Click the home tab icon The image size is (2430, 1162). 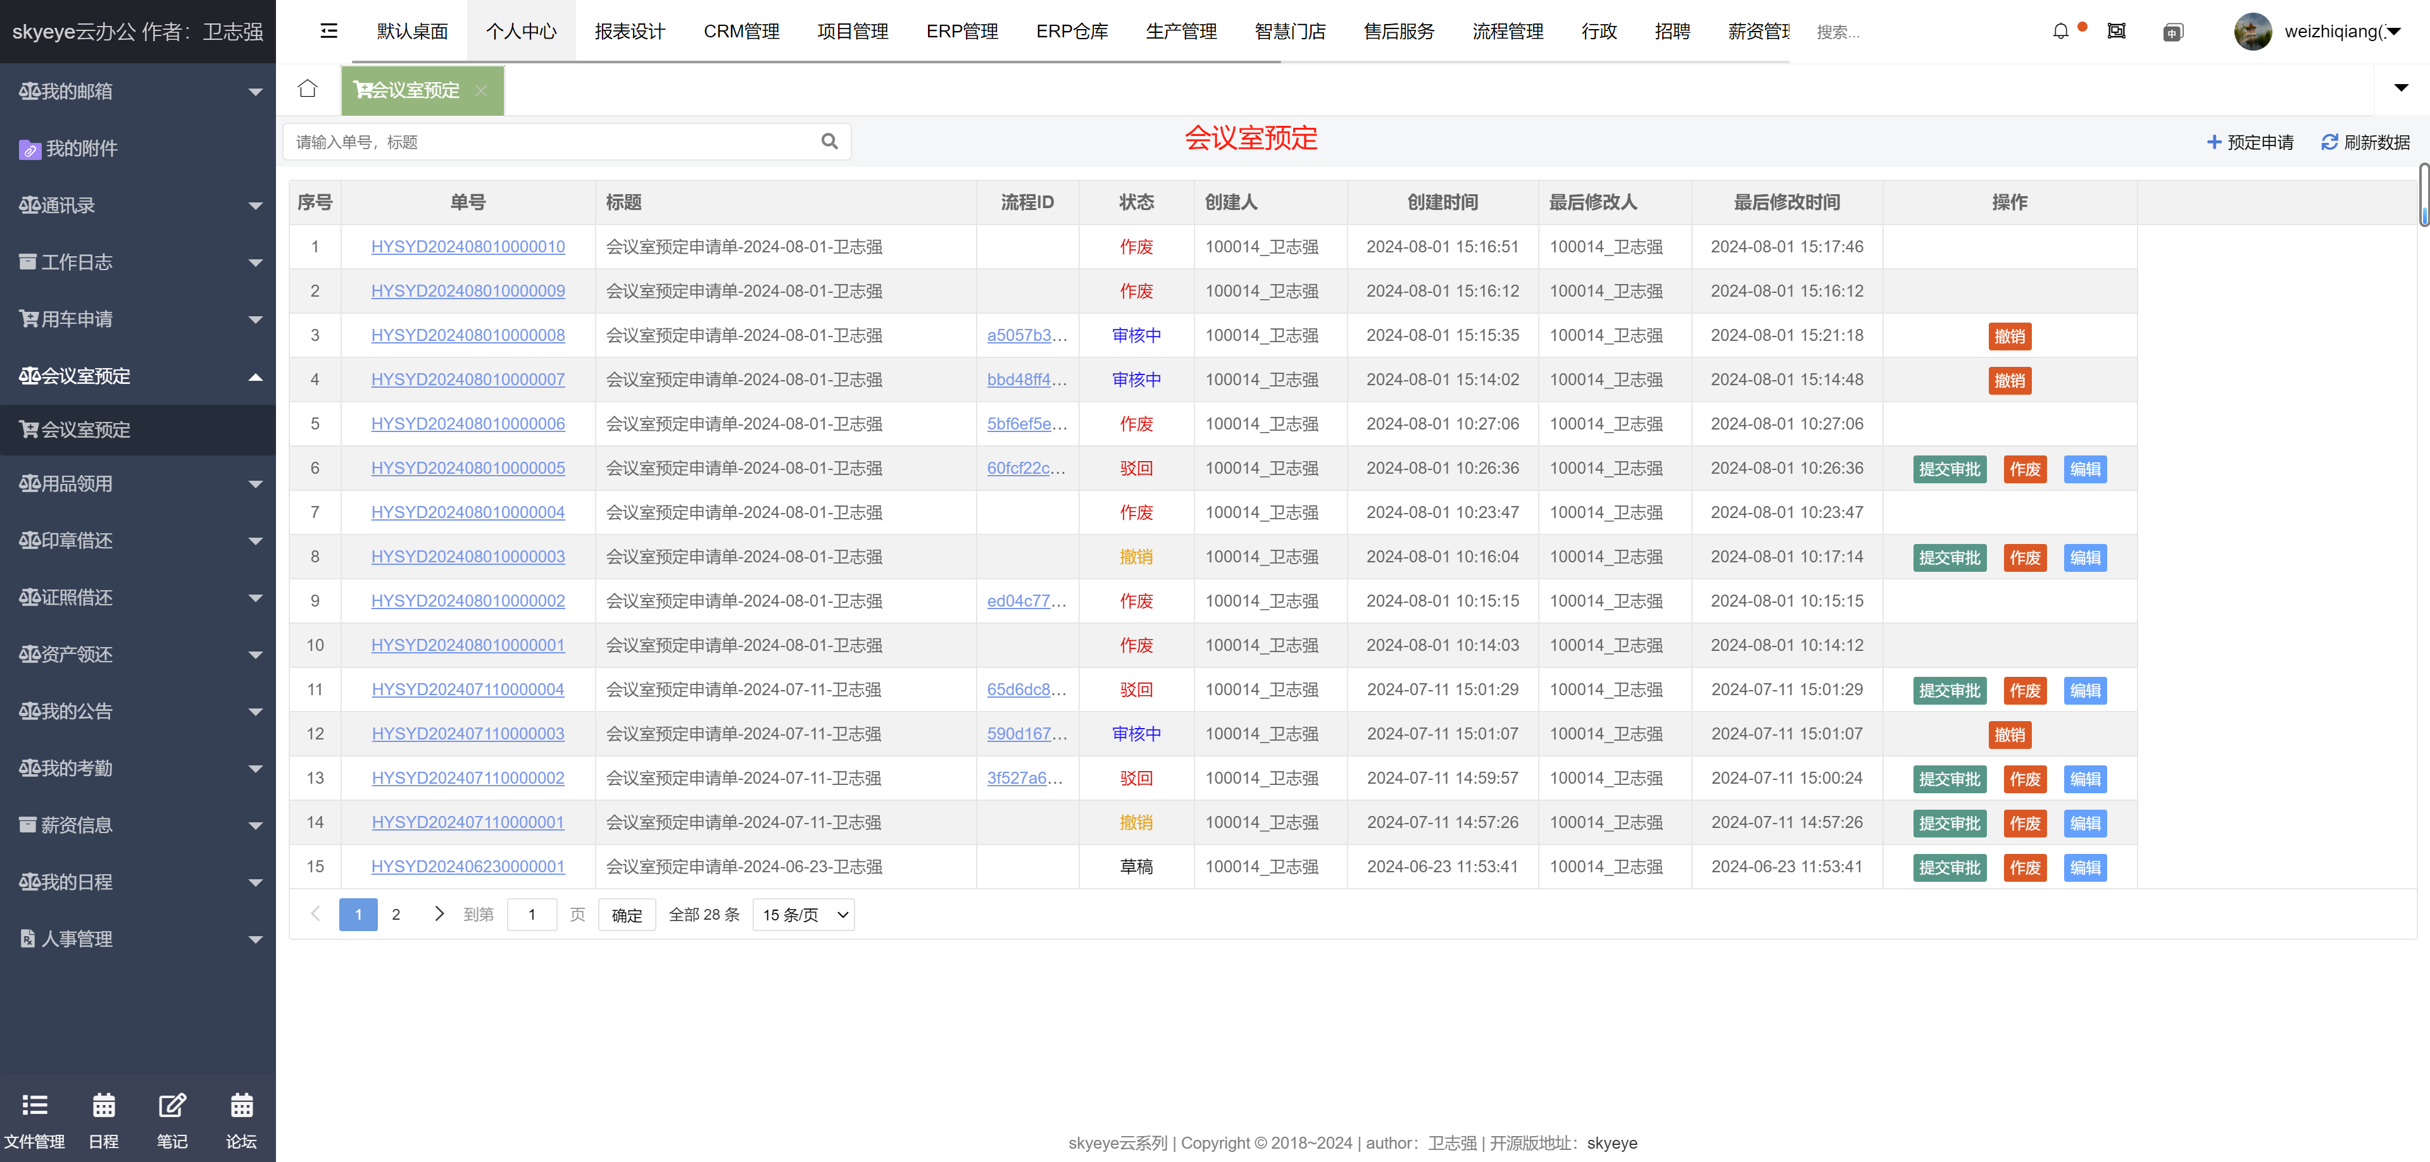pos(308,89)
